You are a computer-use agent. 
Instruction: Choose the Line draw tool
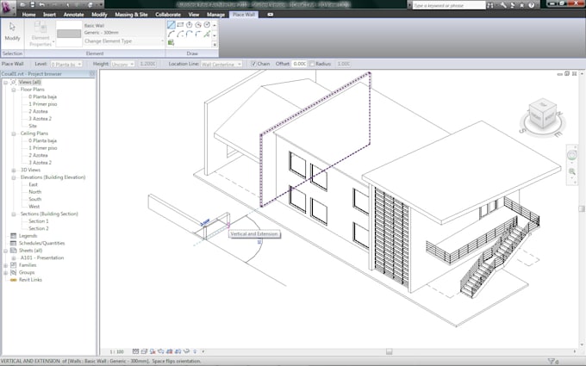tap(171, 24)
